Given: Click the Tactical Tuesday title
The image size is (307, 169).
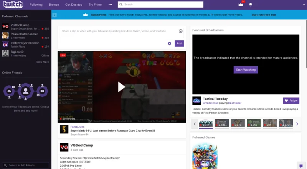Looking at the screenshot, I should (x=215, y=99).
